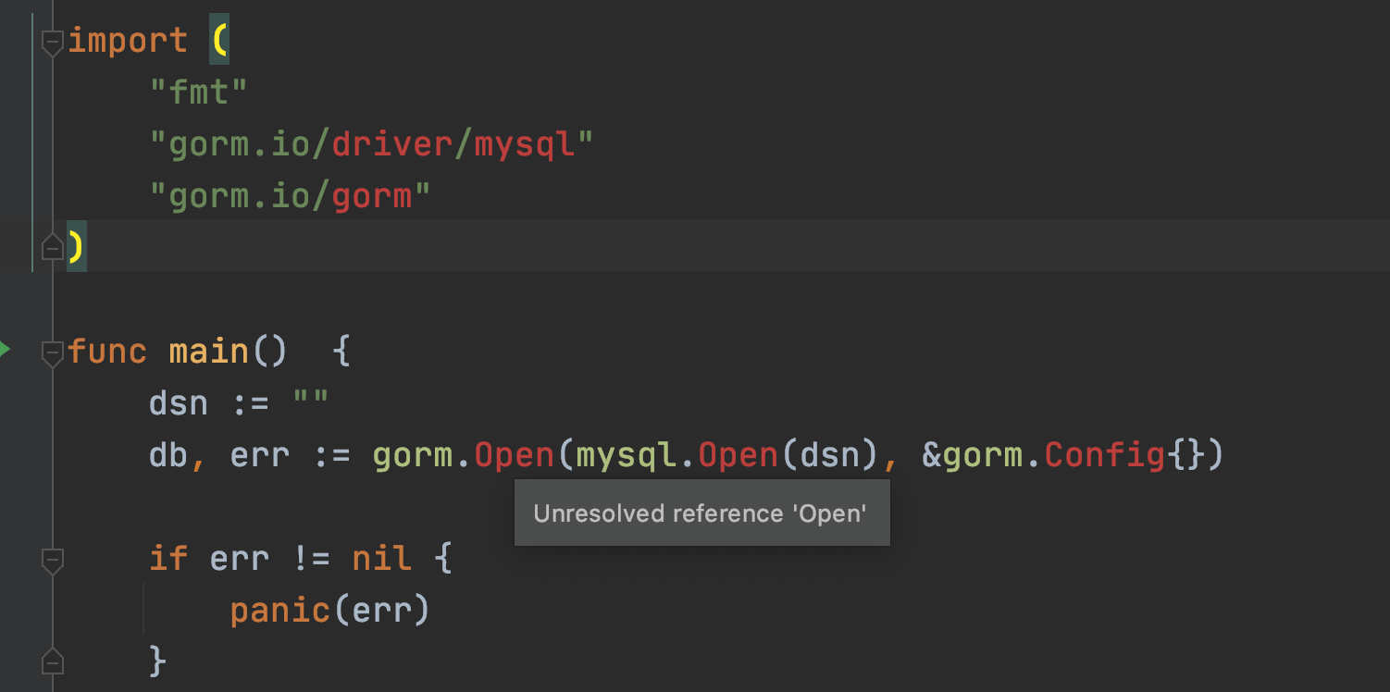The width and height of the screenshot is (1390, 692).
Task: Click the gorm package name before .Open
Action: tap(412, 455)
